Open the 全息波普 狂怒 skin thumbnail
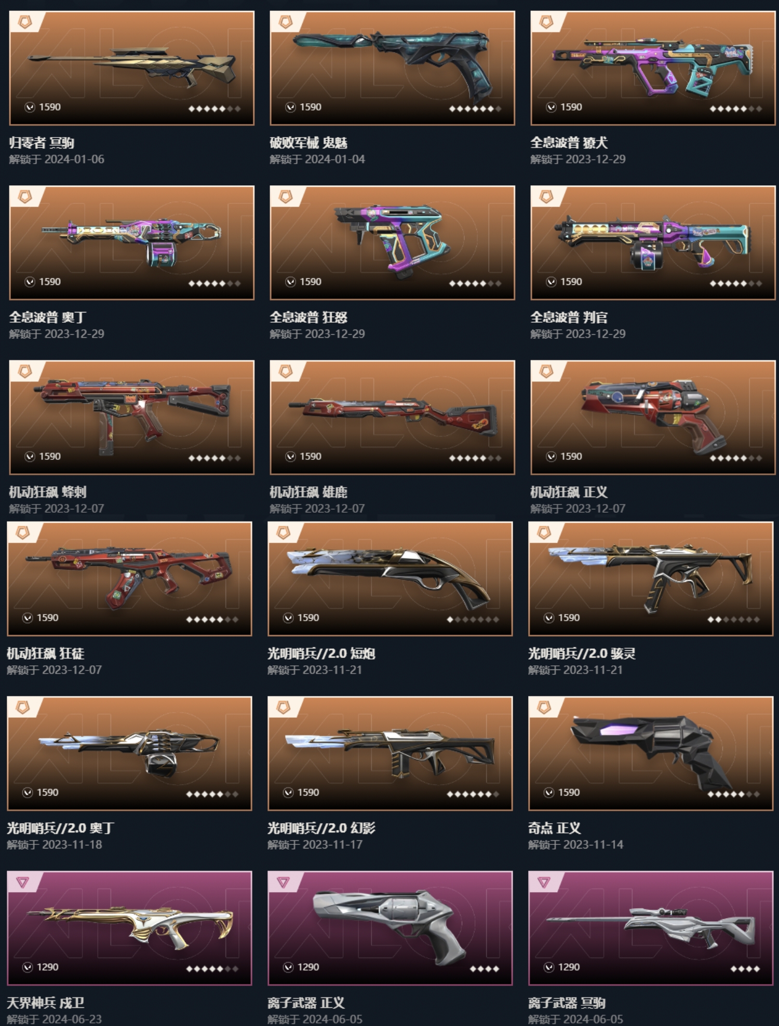Viewport: 779px width, 1026px height. [x=393, y=242]
